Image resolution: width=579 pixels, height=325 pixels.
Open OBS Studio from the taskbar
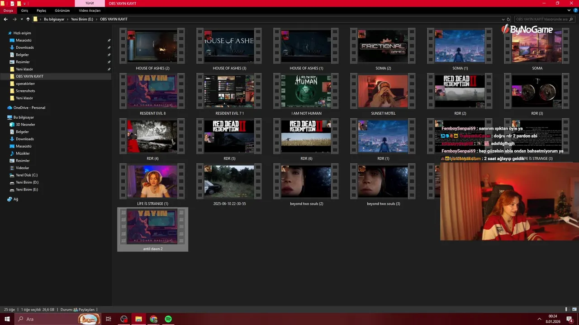click(x=124, y=319)
